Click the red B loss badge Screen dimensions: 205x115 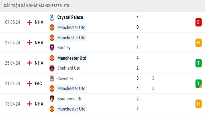tap(198, 22)
